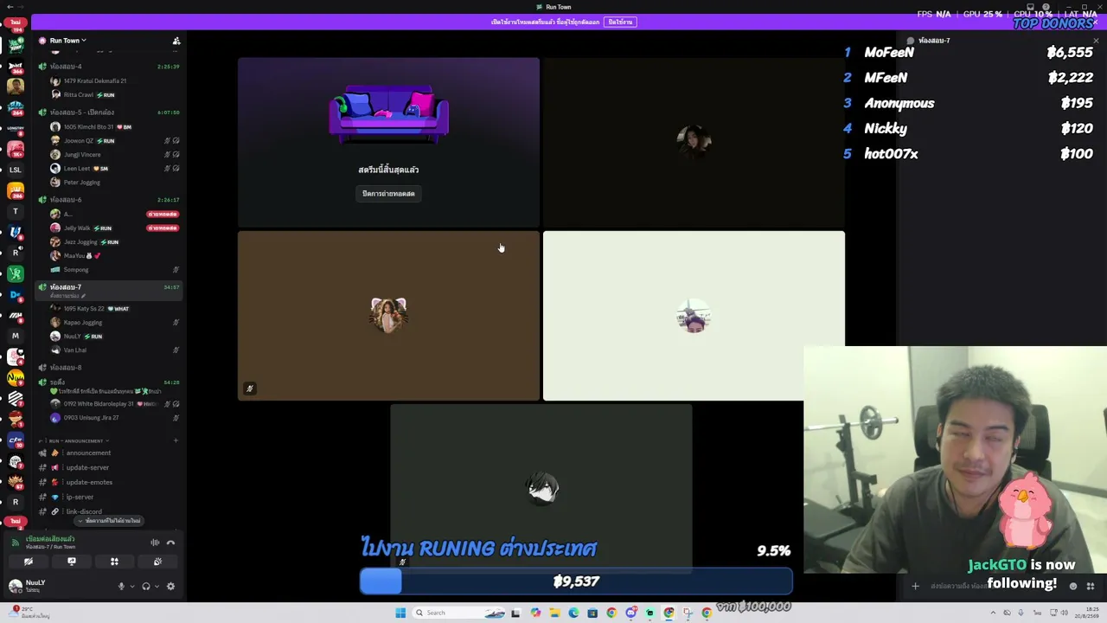
Task: Mute microphone in the user panel
Action: (121, 586)
